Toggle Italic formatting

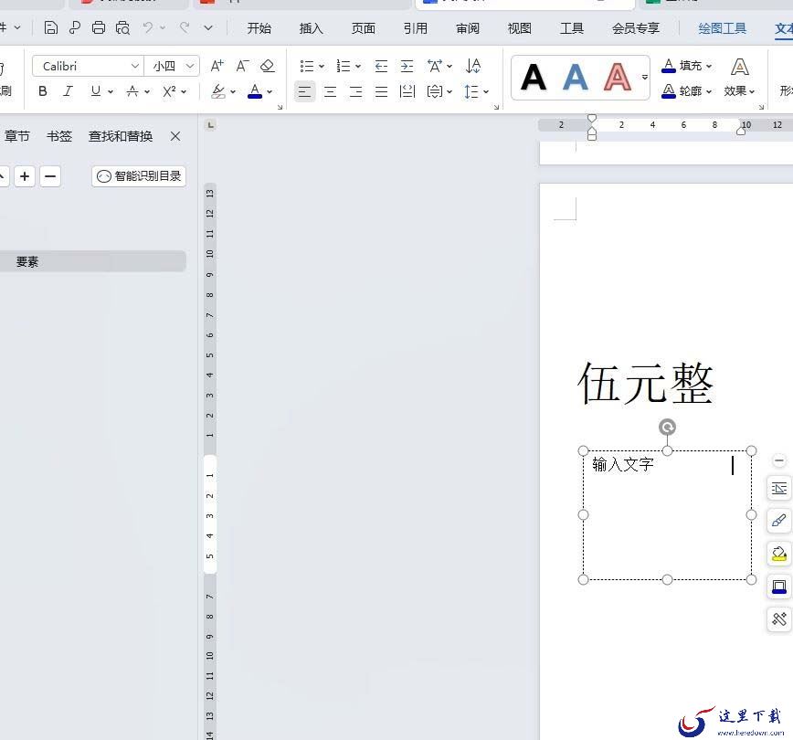pyautogui.click(x=68, y=91)
